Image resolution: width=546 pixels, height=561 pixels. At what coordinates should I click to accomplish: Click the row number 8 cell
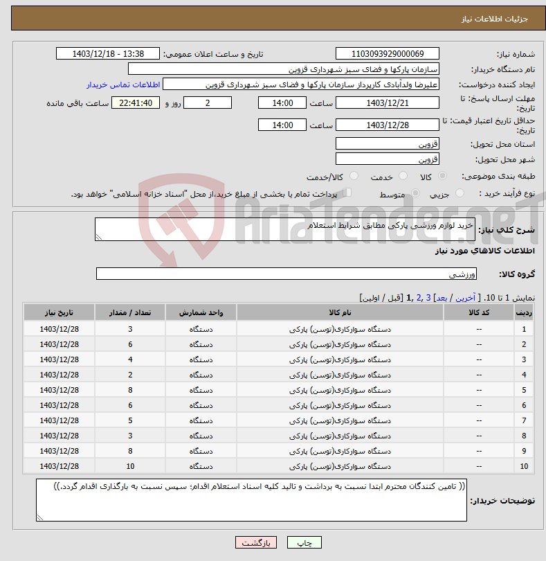523,436
